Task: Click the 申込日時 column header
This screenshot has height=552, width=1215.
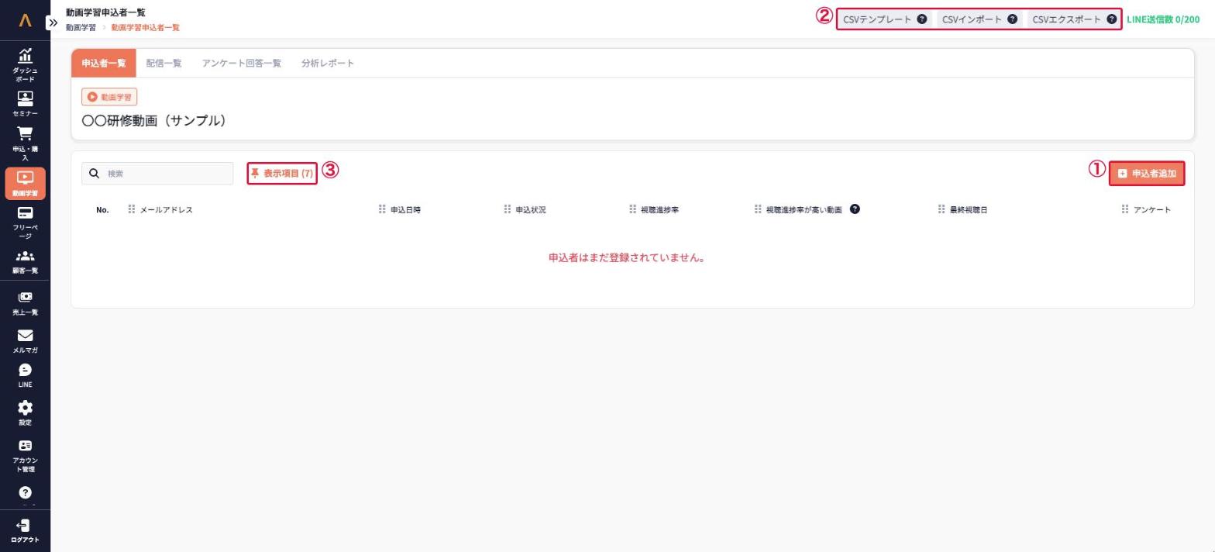Action: tap(405, 210)
